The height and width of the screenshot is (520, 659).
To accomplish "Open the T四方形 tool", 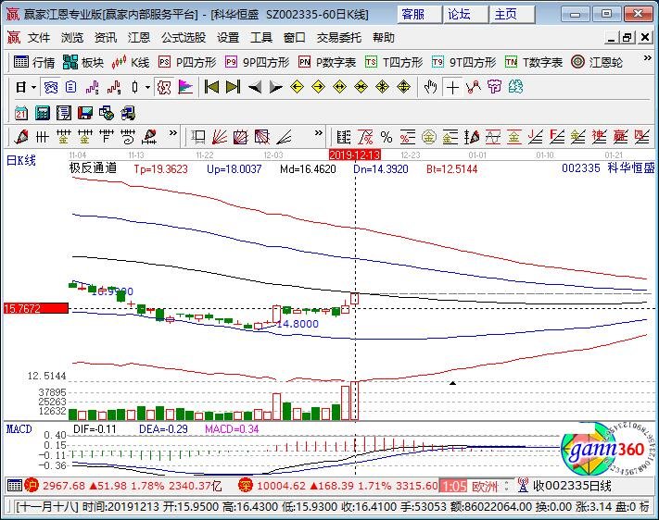I will coord(394,63).
